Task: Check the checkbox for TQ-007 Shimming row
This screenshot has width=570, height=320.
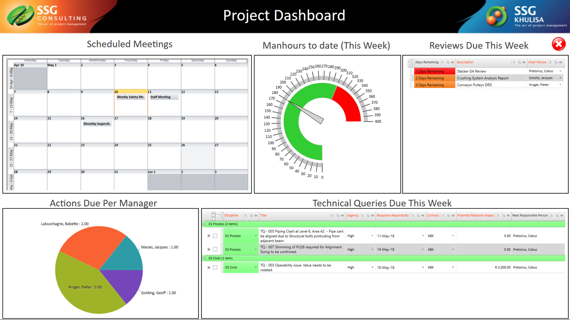Action: (x=215, y=249)
